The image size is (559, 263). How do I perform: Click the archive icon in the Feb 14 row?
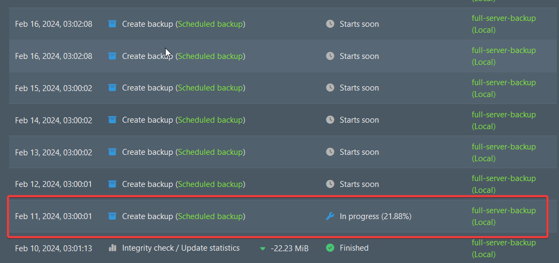click(112, 120)
